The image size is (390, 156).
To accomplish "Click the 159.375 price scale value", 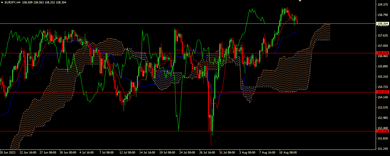I will point(383,4).
